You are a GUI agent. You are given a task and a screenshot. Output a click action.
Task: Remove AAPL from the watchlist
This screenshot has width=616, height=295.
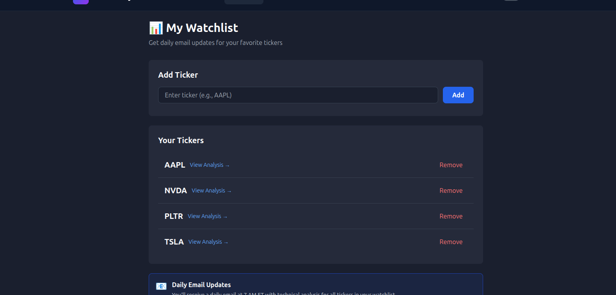point(451,165)
